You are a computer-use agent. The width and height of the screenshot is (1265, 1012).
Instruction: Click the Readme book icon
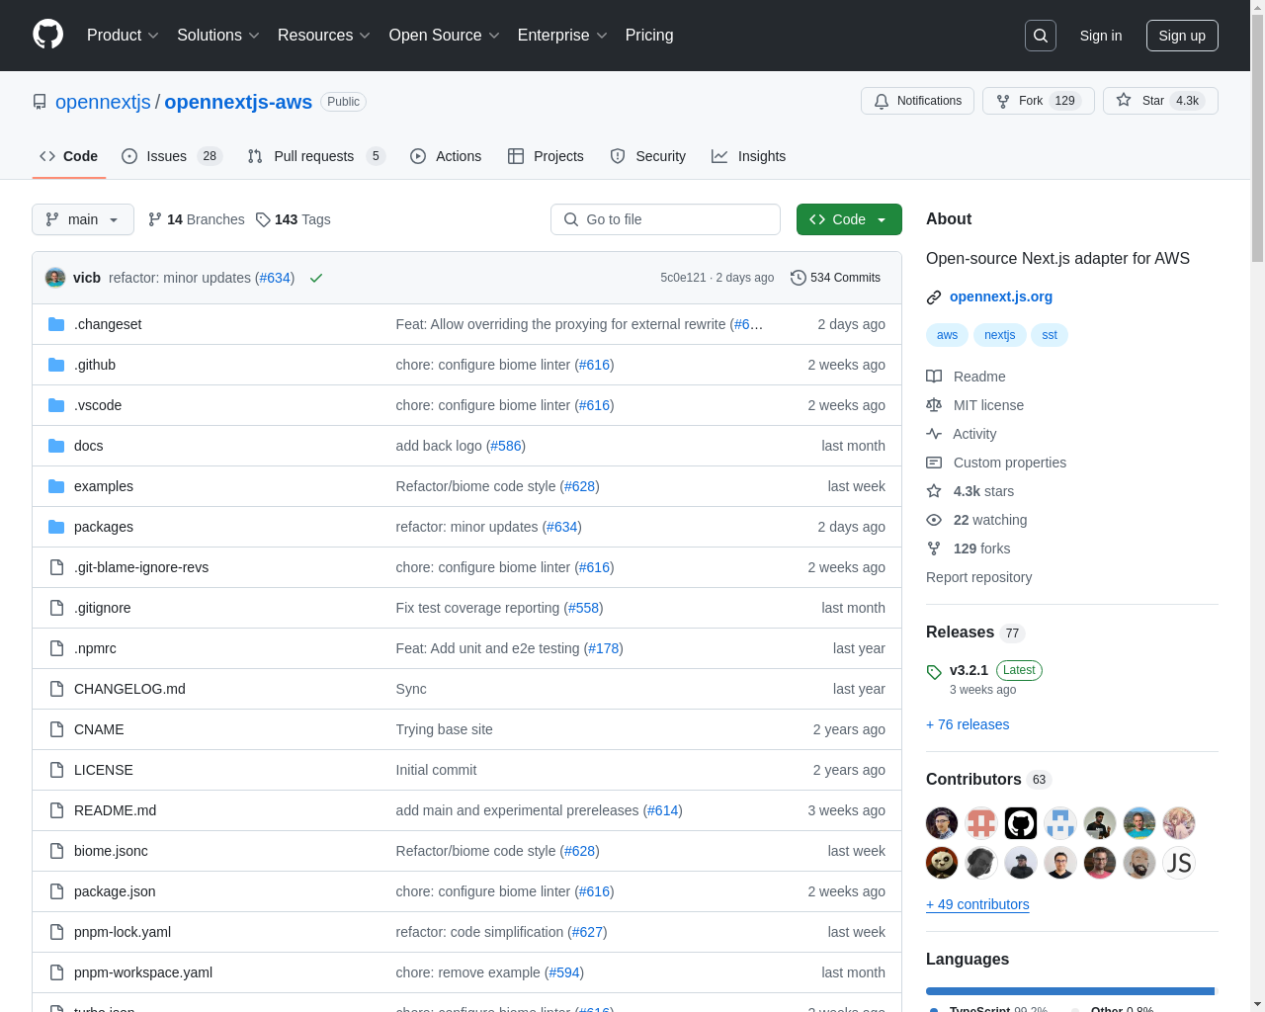point(934,377)
